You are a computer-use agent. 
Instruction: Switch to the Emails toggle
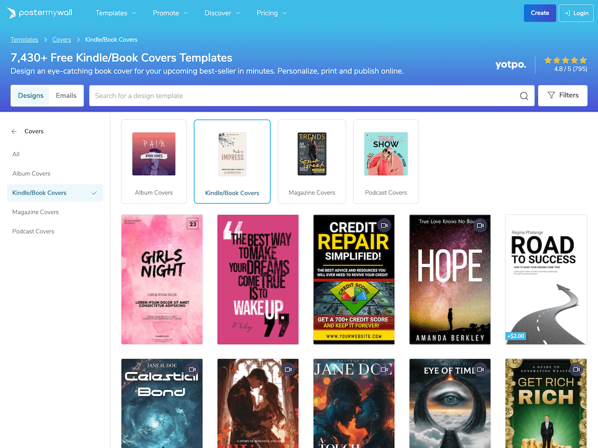(66, 96)
